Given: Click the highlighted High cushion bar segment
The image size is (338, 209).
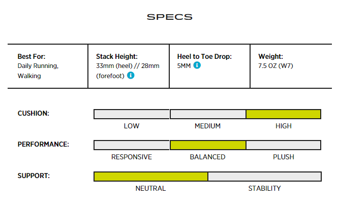Looking at the screenshot, I should click(x=283, y=114).
